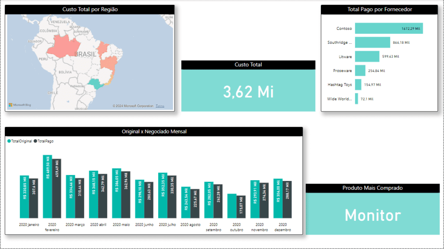
Task: Click the Terms link on the map
Action: pyautogui.click(x=160, y=106)
